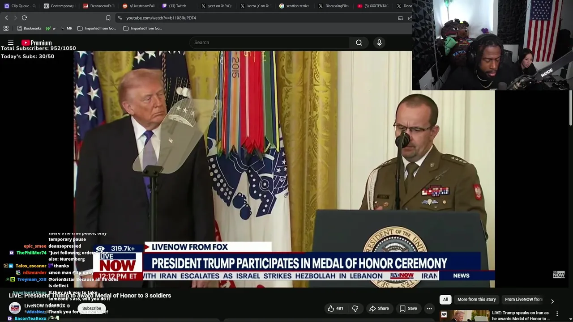Click the main video player

point(284,169)
